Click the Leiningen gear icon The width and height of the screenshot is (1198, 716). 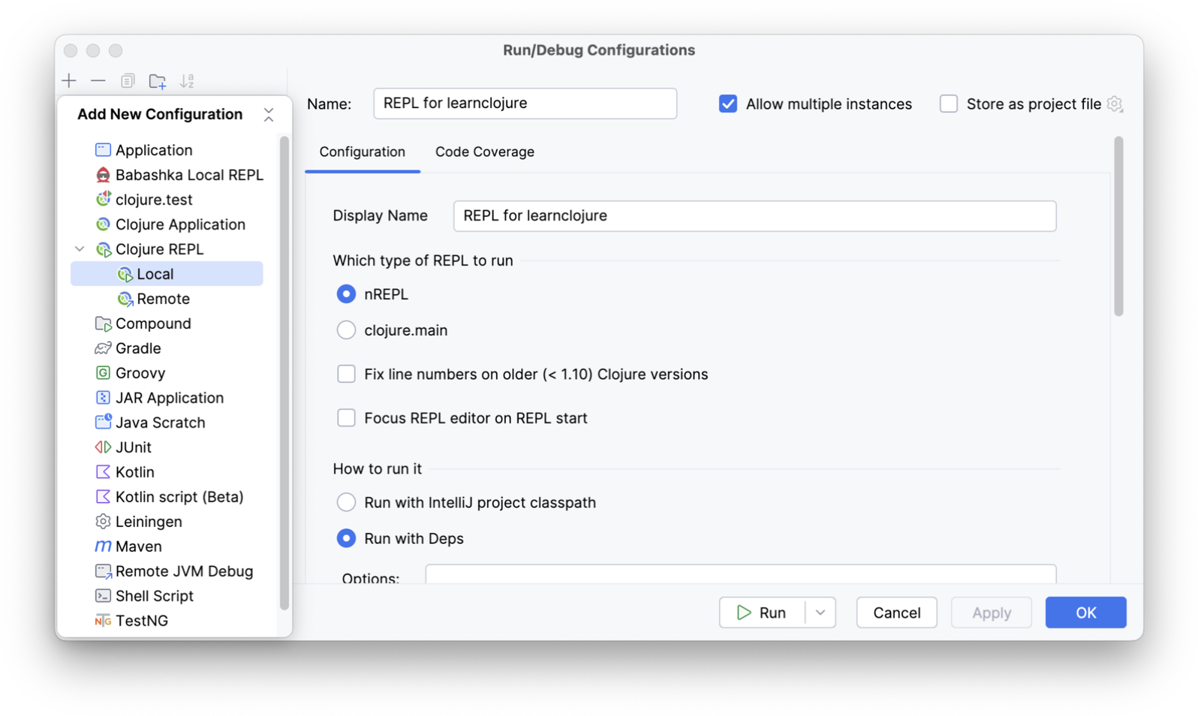pyautogui.click(x=103, y=522)
